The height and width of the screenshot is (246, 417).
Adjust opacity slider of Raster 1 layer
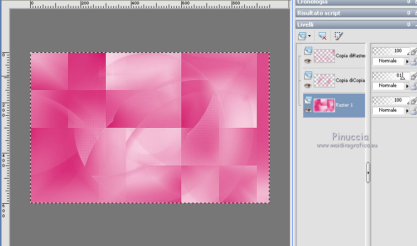click(x=391, y=101)
